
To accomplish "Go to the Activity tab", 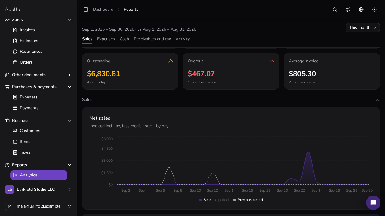I will 183,39.
